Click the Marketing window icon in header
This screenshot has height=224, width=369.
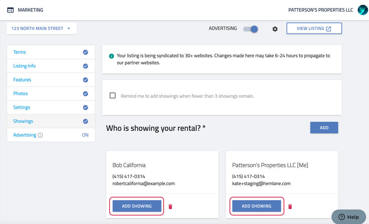click(x=10, y=10)
